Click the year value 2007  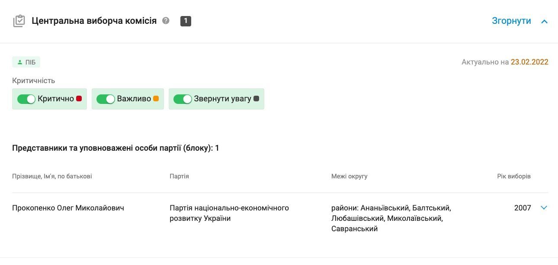(x=523, y=208)
